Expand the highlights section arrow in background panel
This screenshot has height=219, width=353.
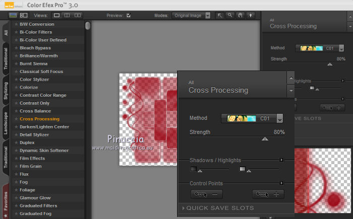[343, 81]
